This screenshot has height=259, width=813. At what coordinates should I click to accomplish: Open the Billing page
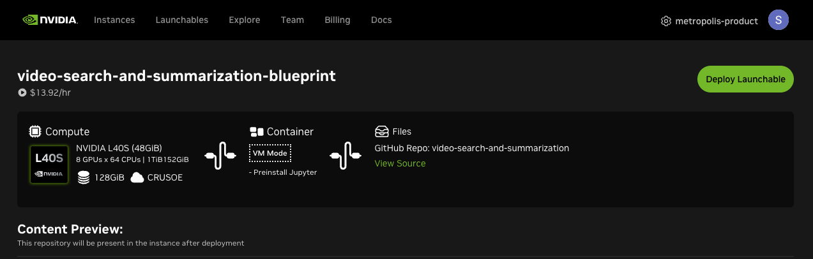click(337, 20)
